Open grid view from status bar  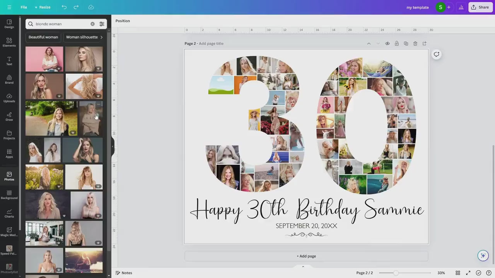coord(457,273)
